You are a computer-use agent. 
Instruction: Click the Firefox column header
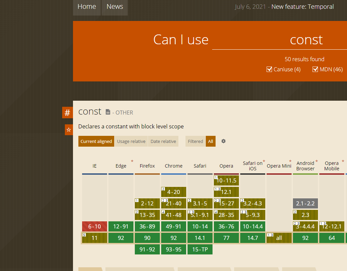click(147, 166)
